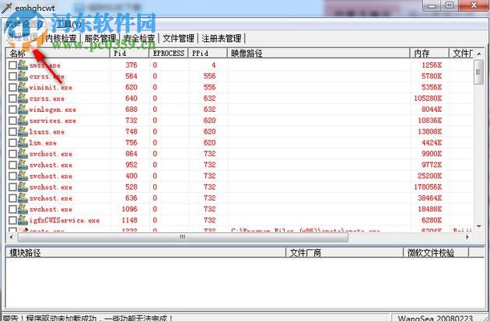Sort by the 内存 column header
This screenshot has height=321, width=490.
429,54
